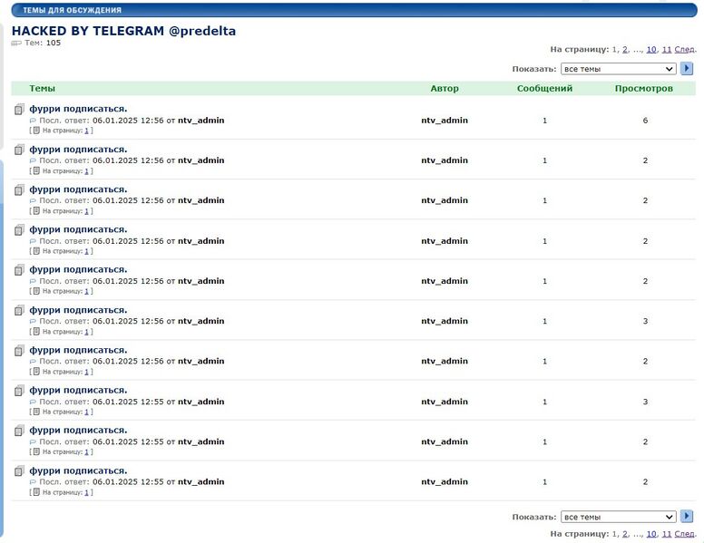The image size is (704, 543).
Task: Go to page 2 in pagination below the topics list
Action: [624, 534]
